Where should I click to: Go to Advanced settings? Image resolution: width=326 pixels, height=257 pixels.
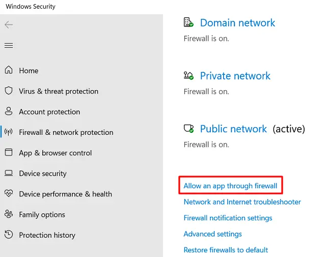pyautogui.click(x=212, y=234)
